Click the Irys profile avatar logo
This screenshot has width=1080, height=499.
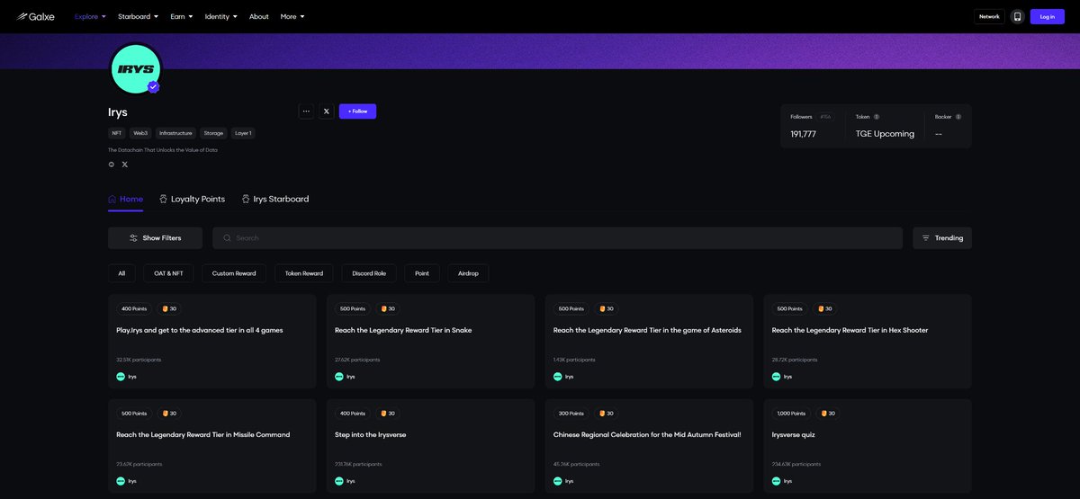click(x=135, y=69)
